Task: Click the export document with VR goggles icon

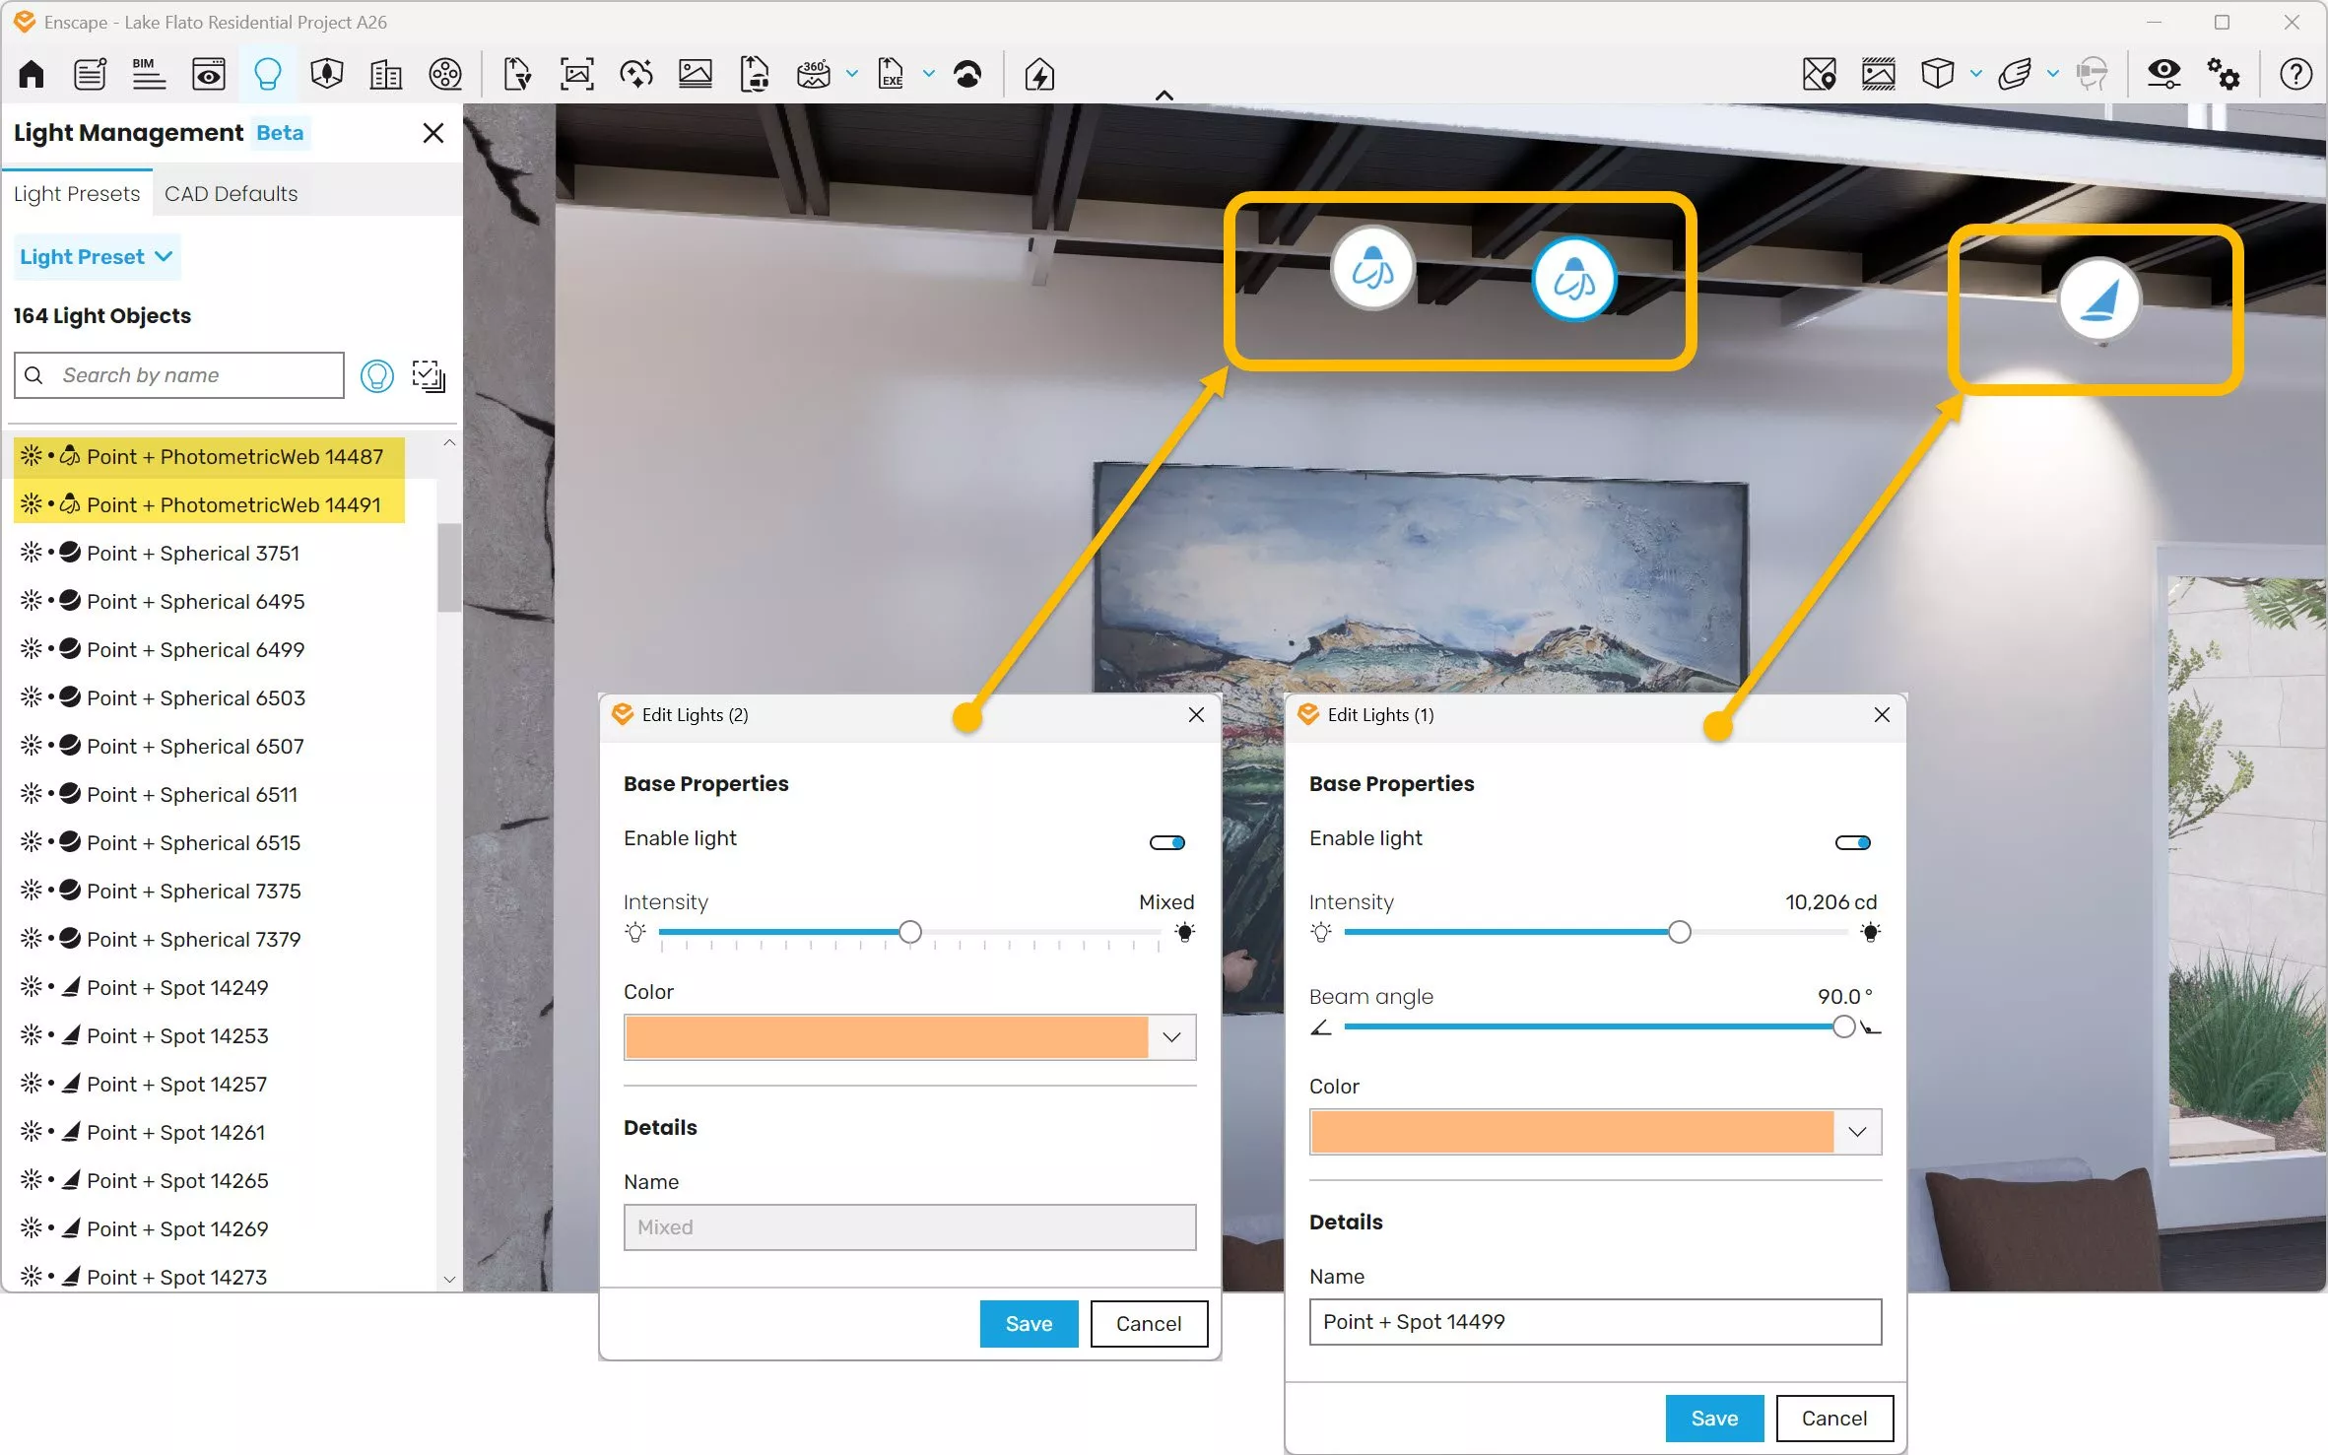Action: point(755,74)
